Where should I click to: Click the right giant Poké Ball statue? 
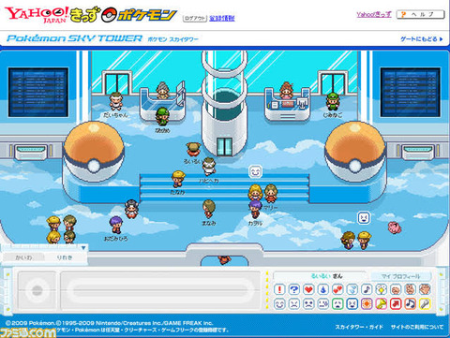point(355,151)
